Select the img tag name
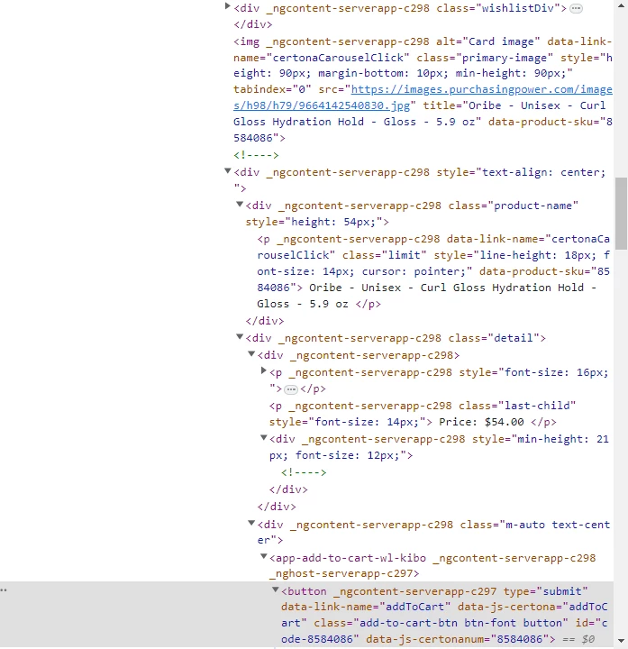Screen dimensions: 628x649 click(250, 41)
